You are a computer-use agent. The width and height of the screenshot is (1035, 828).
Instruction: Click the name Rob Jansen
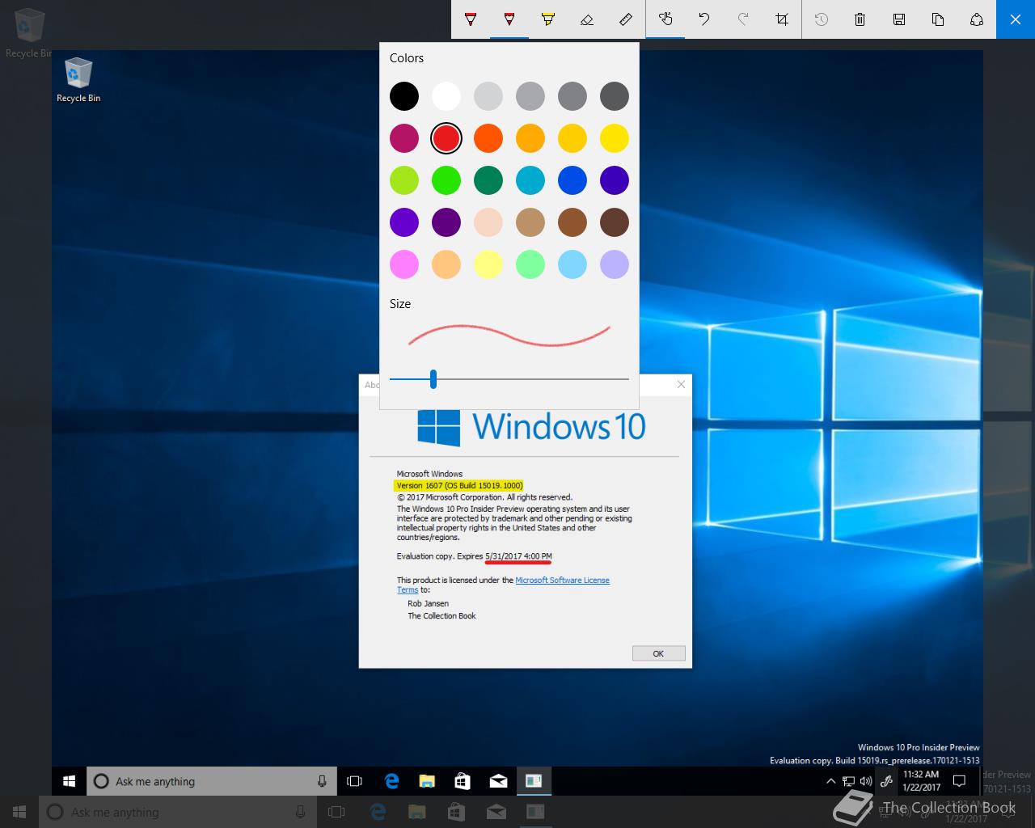click(x=428, y=604)
